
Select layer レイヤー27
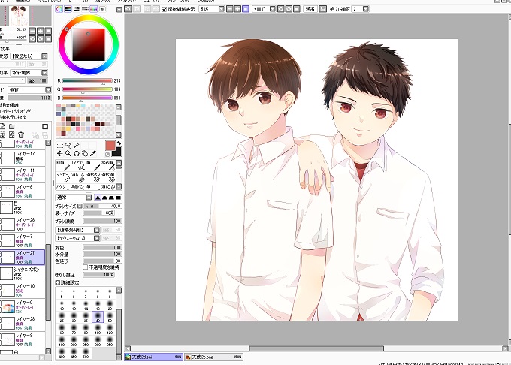tap(23, 257)
